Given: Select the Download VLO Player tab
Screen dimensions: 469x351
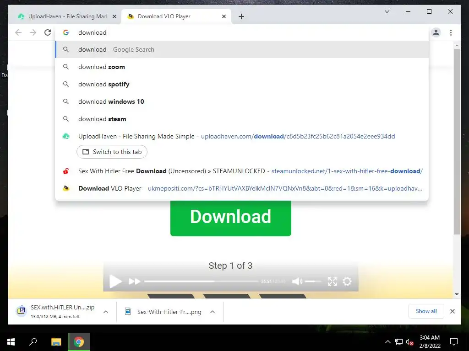Looking at the screenshot, I should 176,16.
